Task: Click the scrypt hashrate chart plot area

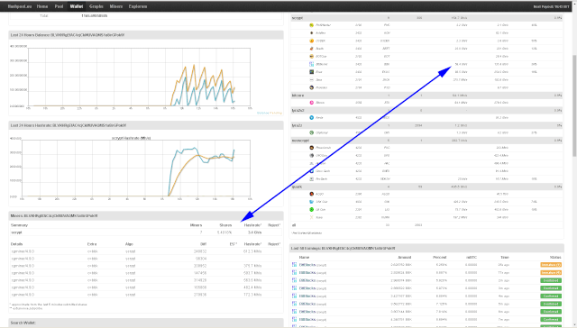Action: pos(136,168)
